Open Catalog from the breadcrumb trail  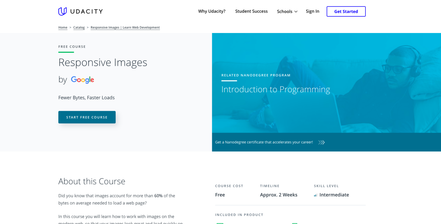tap(79, 27)
